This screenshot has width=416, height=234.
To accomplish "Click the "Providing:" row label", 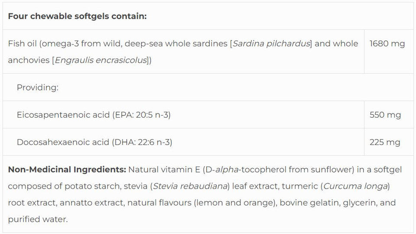I will [x=37, y=87].
